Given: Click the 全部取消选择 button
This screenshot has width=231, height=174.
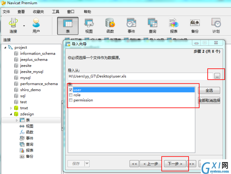Looking at the screenshot, I should click(x=209, y=100).
